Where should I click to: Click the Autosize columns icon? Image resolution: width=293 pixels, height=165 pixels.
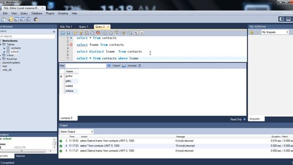pos(140,66)
